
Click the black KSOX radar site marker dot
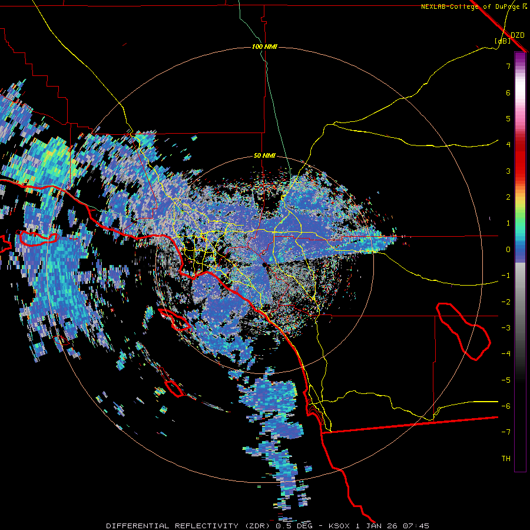[264, 265]
